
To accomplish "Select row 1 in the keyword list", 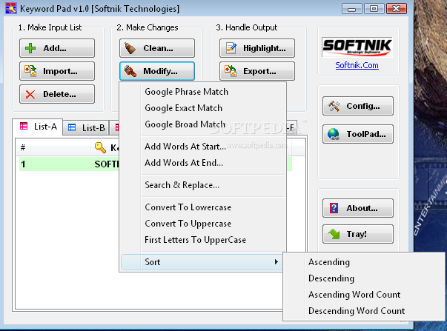I will [x=156, y=164].
